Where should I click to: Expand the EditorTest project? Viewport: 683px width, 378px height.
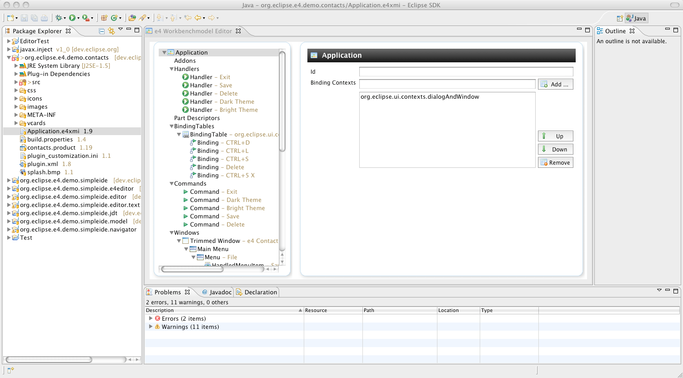[x=9, y=41]
